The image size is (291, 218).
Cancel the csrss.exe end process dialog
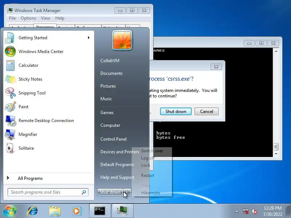tap(207, 112)
